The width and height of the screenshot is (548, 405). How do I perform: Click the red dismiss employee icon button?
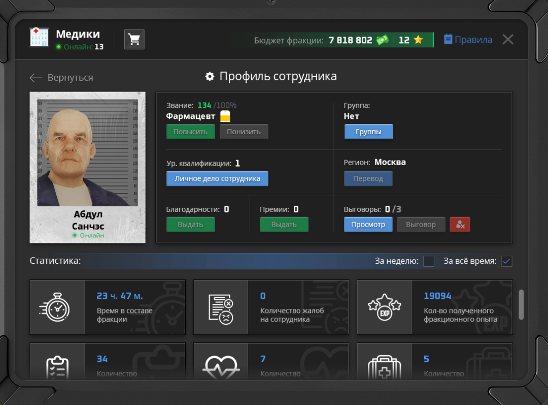tap(460, 225)
